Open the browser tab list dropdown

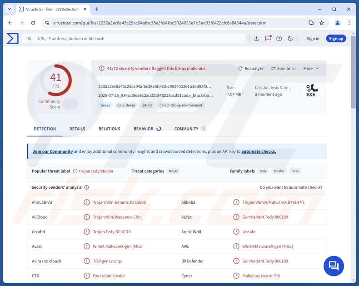pyautogui.click(x=10, y=9)
